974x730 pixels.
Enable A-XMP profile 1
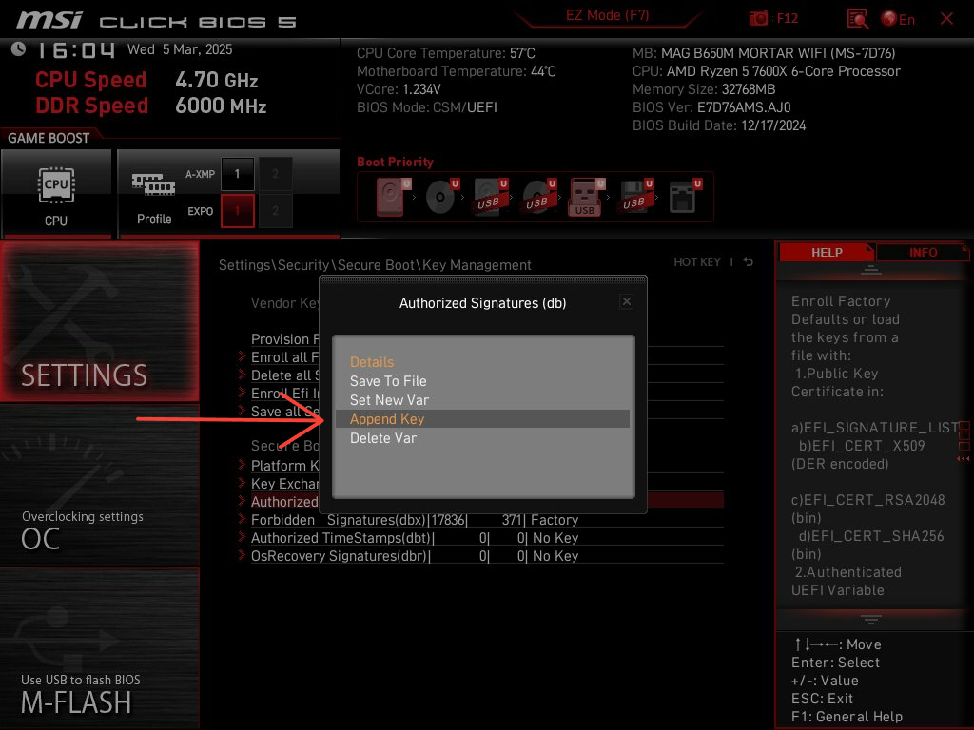tap(237, 174)
